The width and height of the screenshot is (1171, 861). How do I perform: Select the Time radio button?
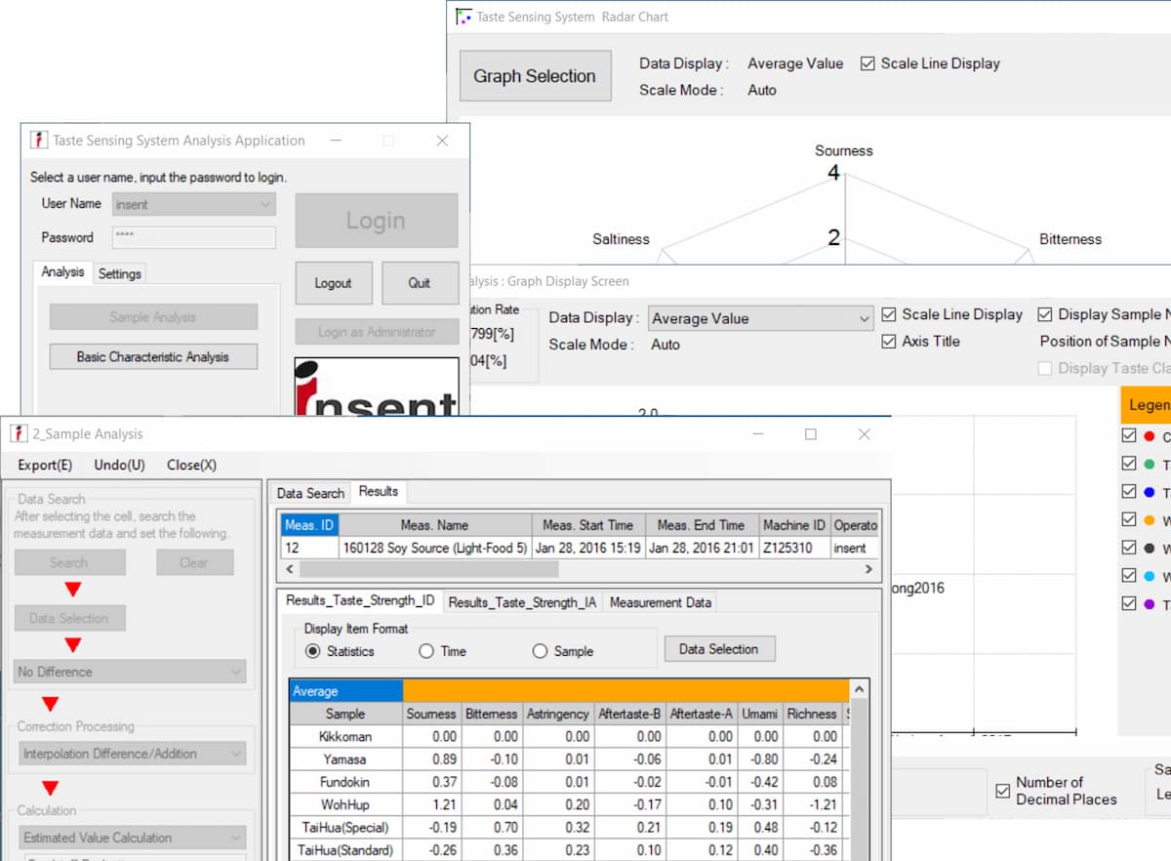426,651
